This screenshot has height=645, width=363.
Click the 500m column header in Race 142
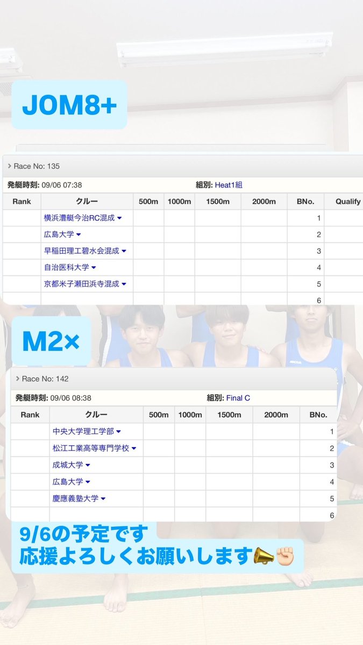pos(159,415)
